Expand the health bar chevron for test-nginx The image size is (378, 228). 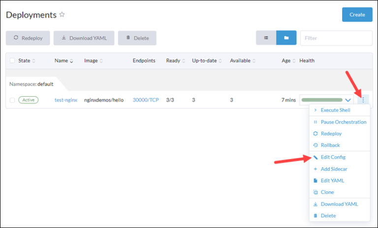coord(348,100)
